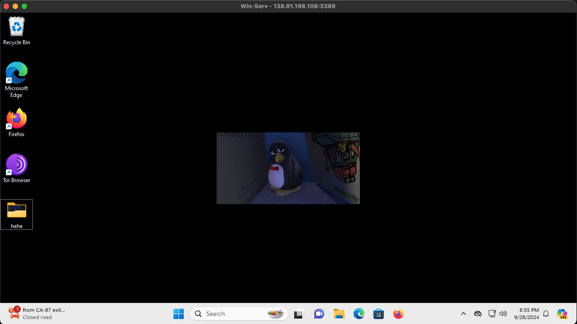577x324 pixels.
Task: Expand hidden system tray icons
Action: 463,314
